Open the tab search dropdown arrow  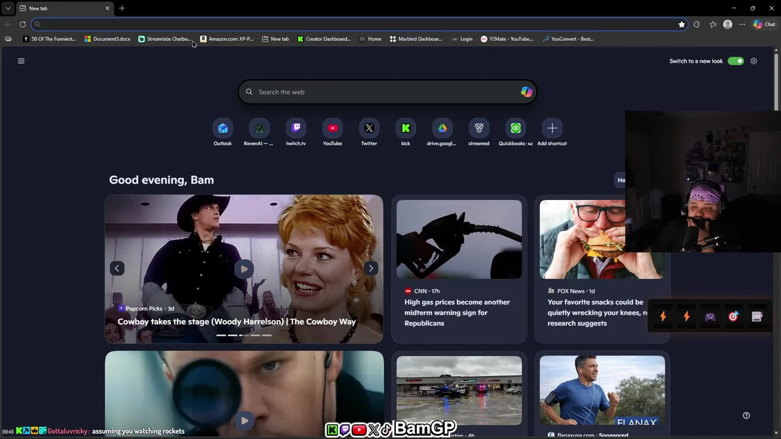pyautogui.click(x=8, y=9)
